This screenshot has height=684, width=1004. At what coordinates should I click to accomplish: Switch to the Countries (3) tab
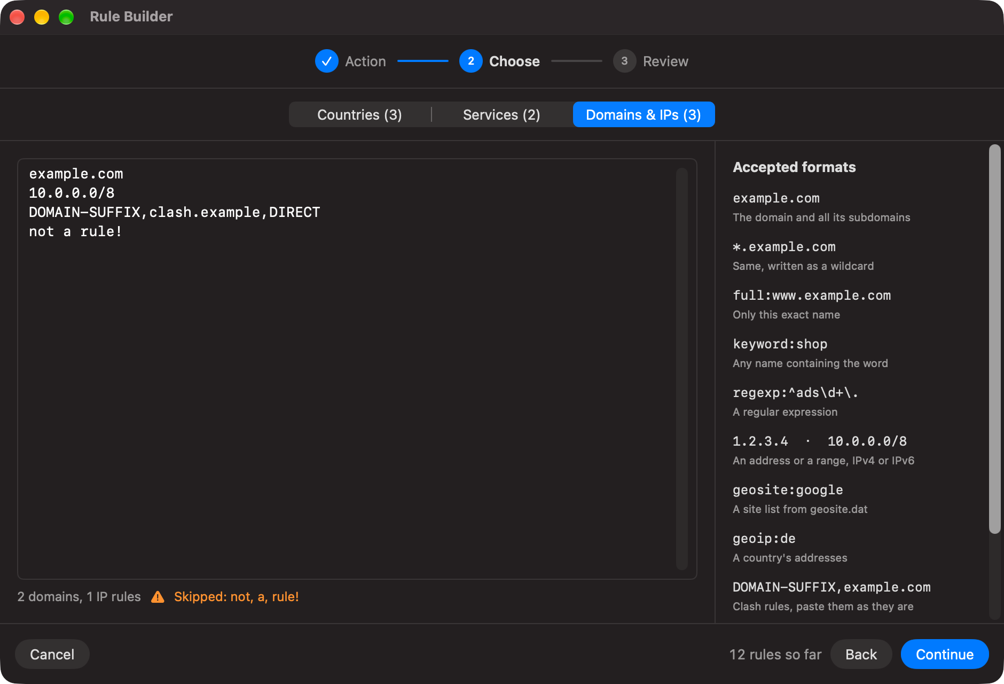(359, 115)
